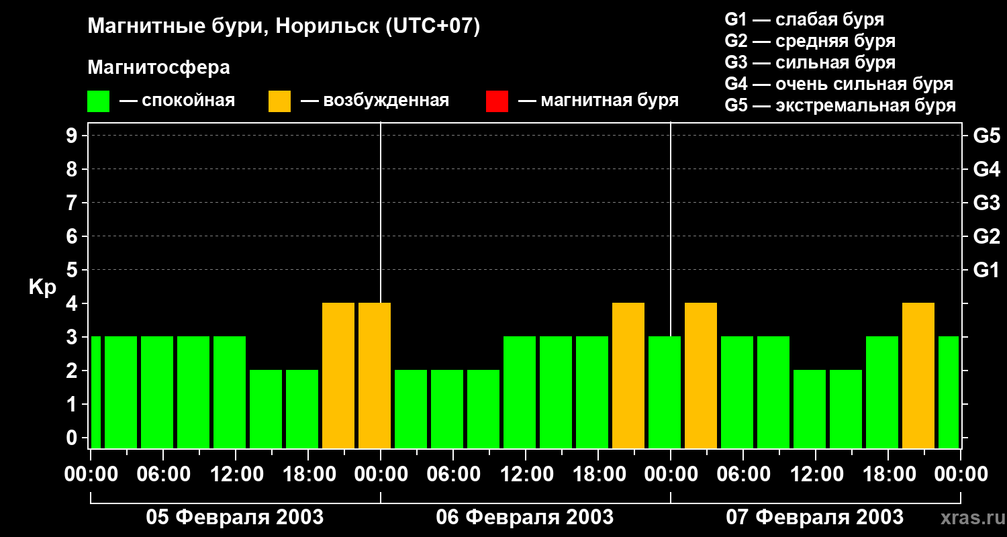Viewport: 1007px width, 537px height.
Task: Click the '06 Февраля 2003' date label
Action: [525, 518]
